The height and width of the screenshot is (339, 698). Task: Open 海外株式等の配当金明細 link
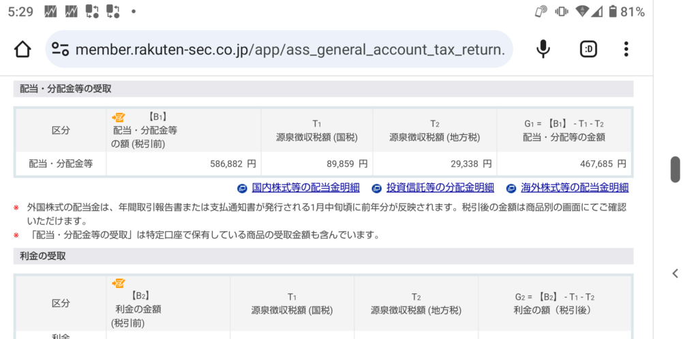coord(574,188)
